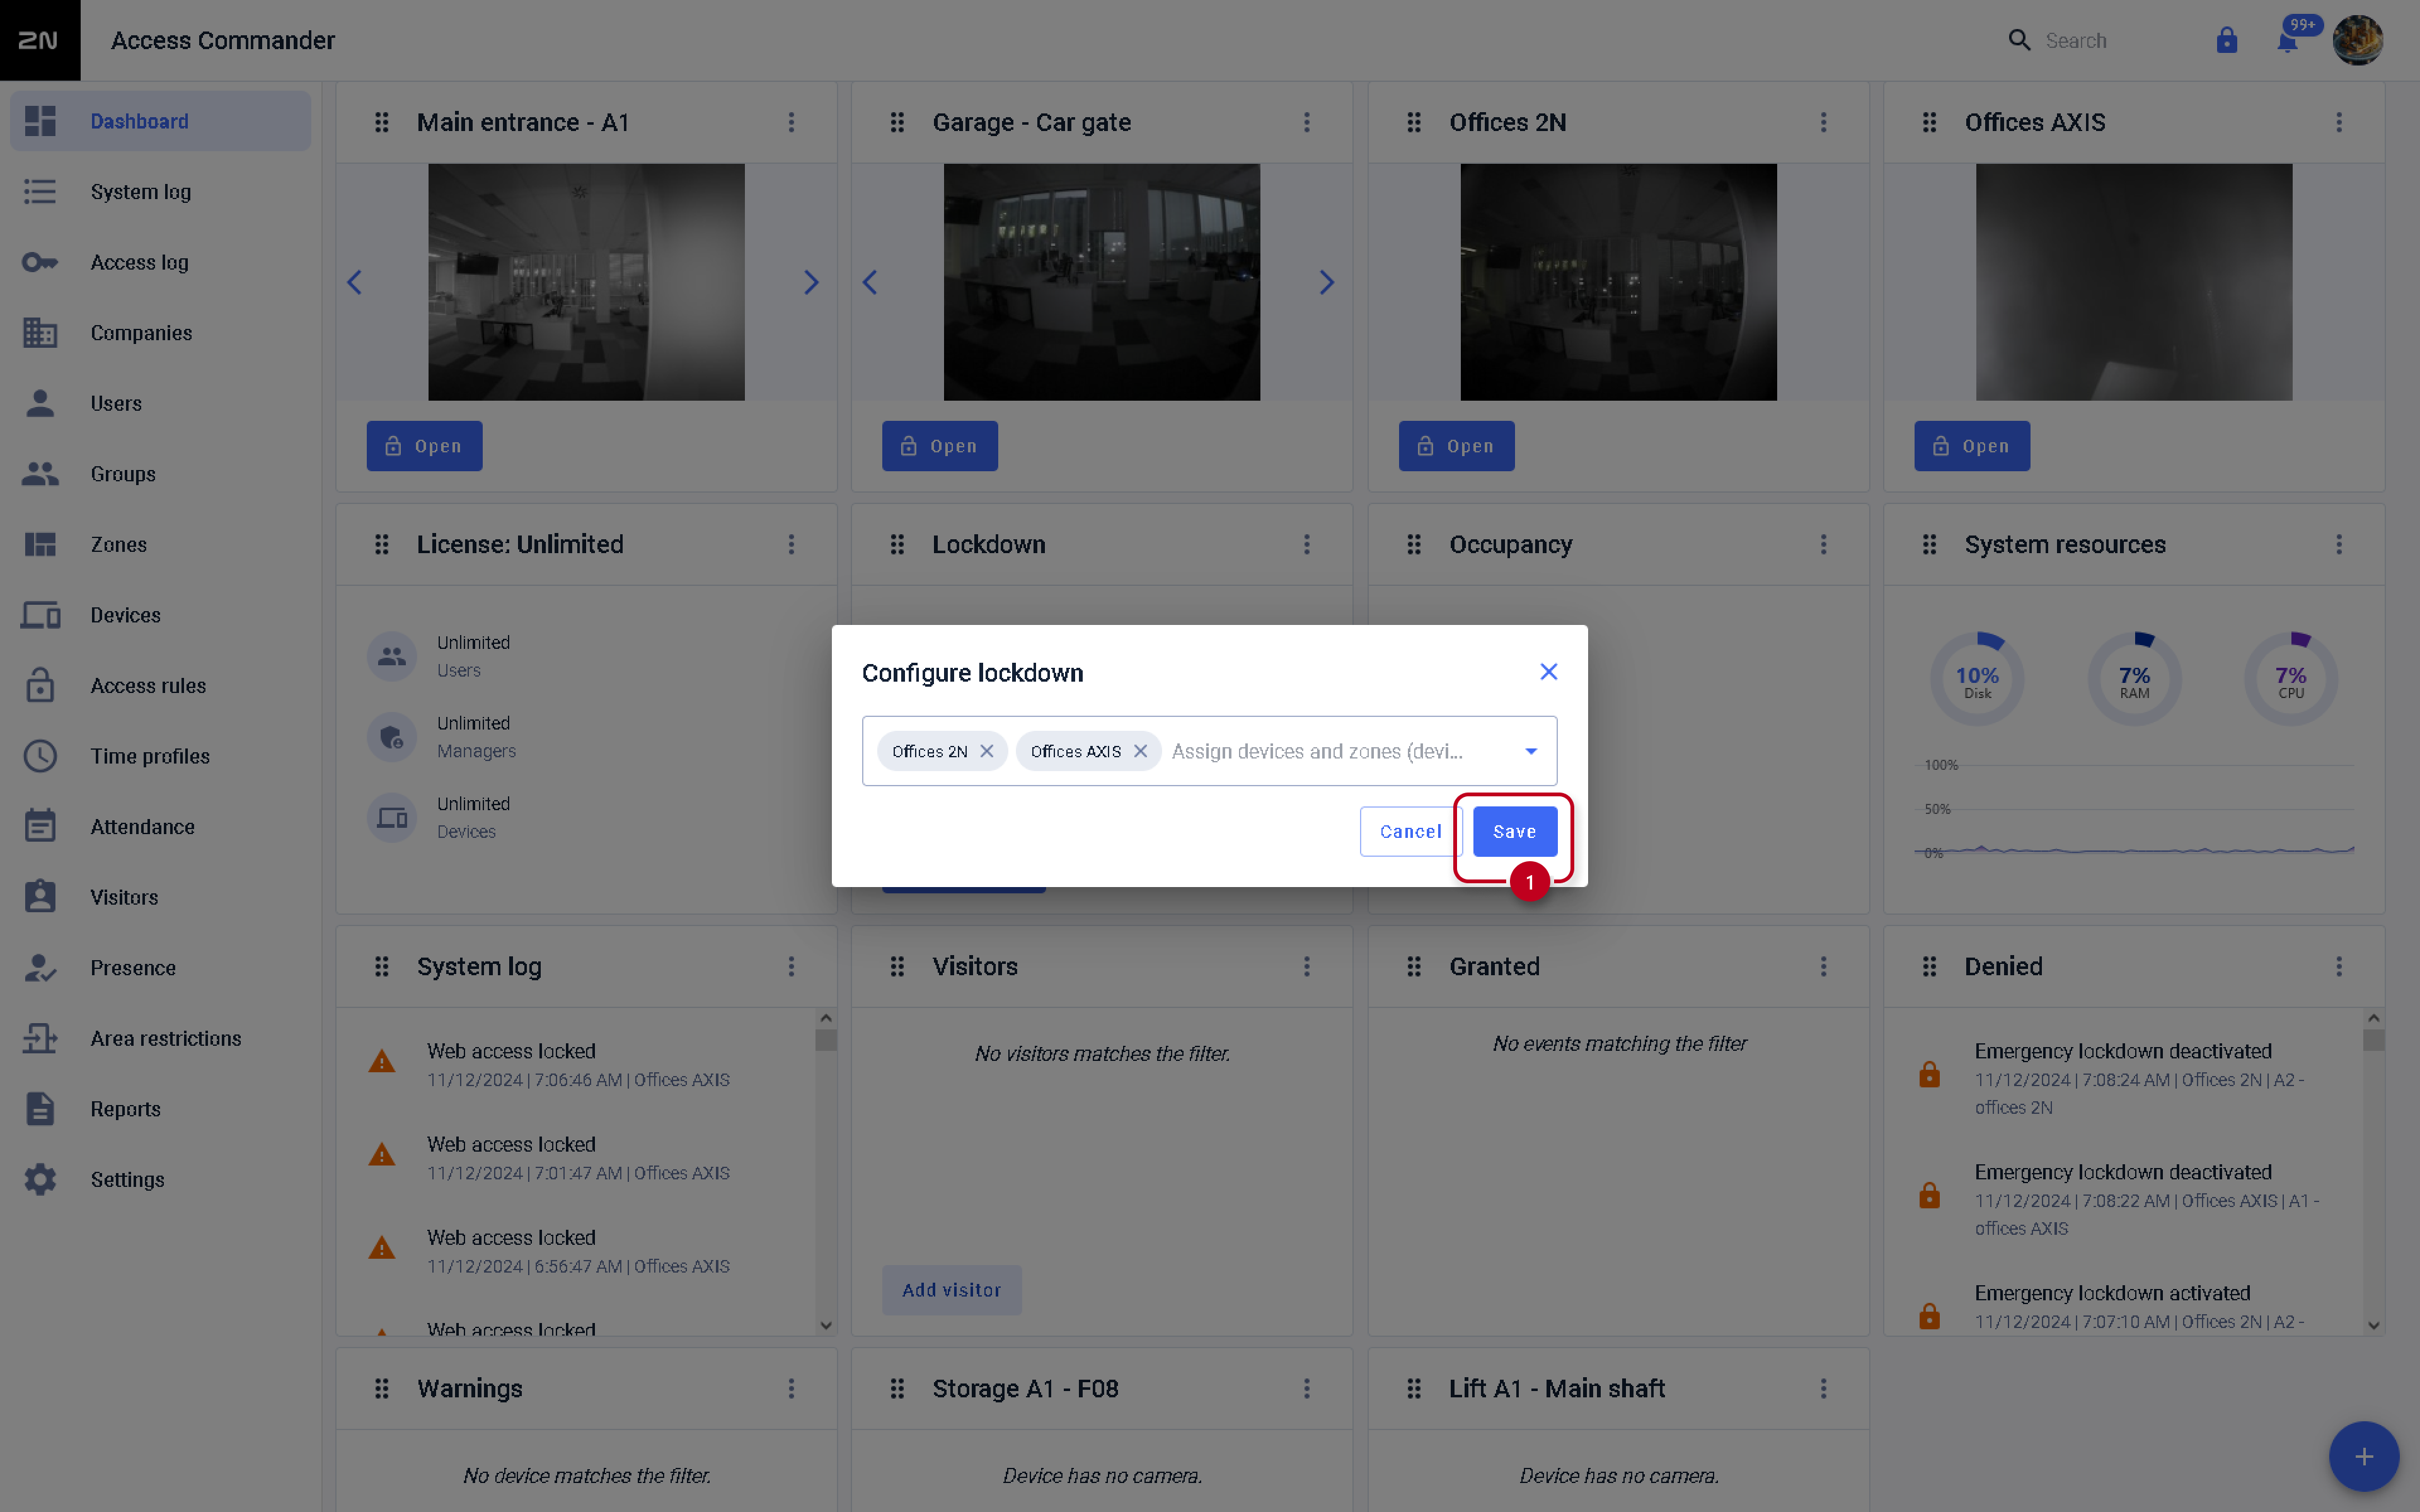Open the user profile avatar

tap(2357, 40)
